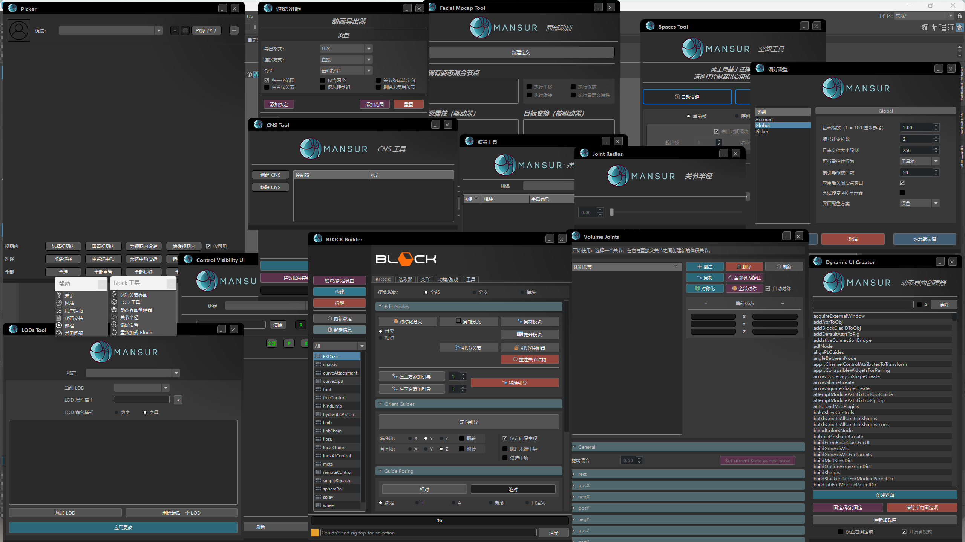The image size is (965, 542).
Task: Click the plus add icon in Picker toolbar
Action: coord(234,30)
